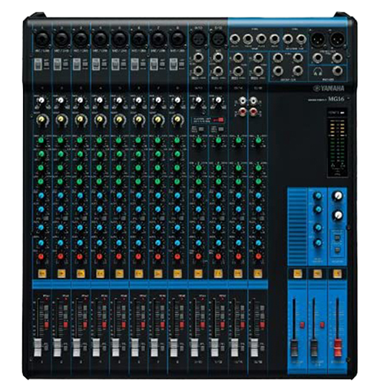Click the channel 4 yellow compressor knob

(x=100, y=119)
